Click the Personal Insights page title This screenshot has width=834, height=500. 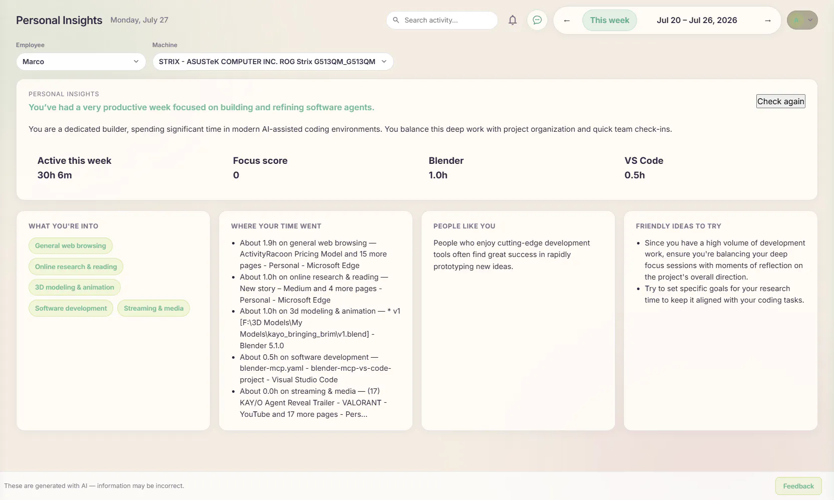(x=59, y=20)
